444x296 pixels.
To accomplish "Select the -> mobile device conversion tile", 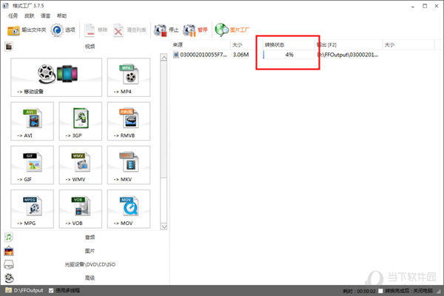I will (56, 77).
